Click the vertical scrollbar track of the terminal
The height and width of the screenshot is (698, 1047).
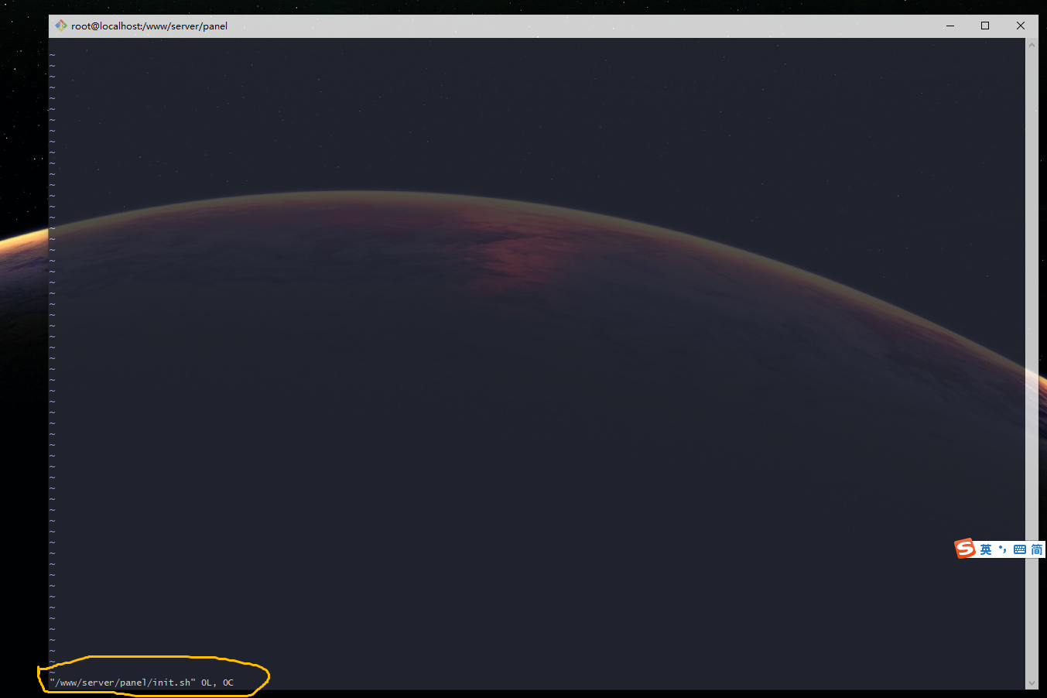tap(1032, 364)
